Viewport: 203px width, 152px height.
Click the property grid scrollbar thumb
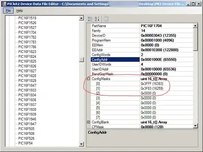[195, 39]
